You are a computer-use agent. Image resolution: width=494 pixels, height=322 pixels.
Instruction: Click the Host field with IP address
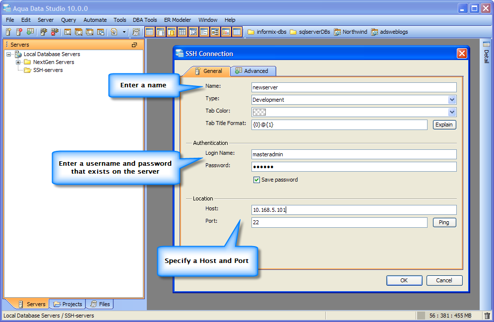[x=354, y=210]
